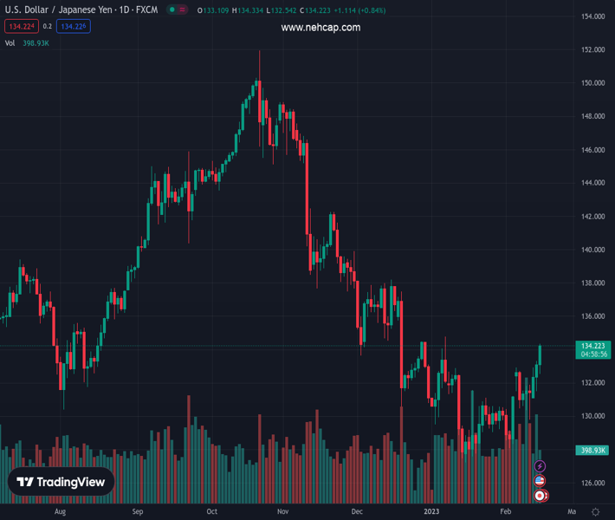This screenshot has height=520, width=615.
Task: Click the pink data status indicator icon
Action: pos(184,10)
